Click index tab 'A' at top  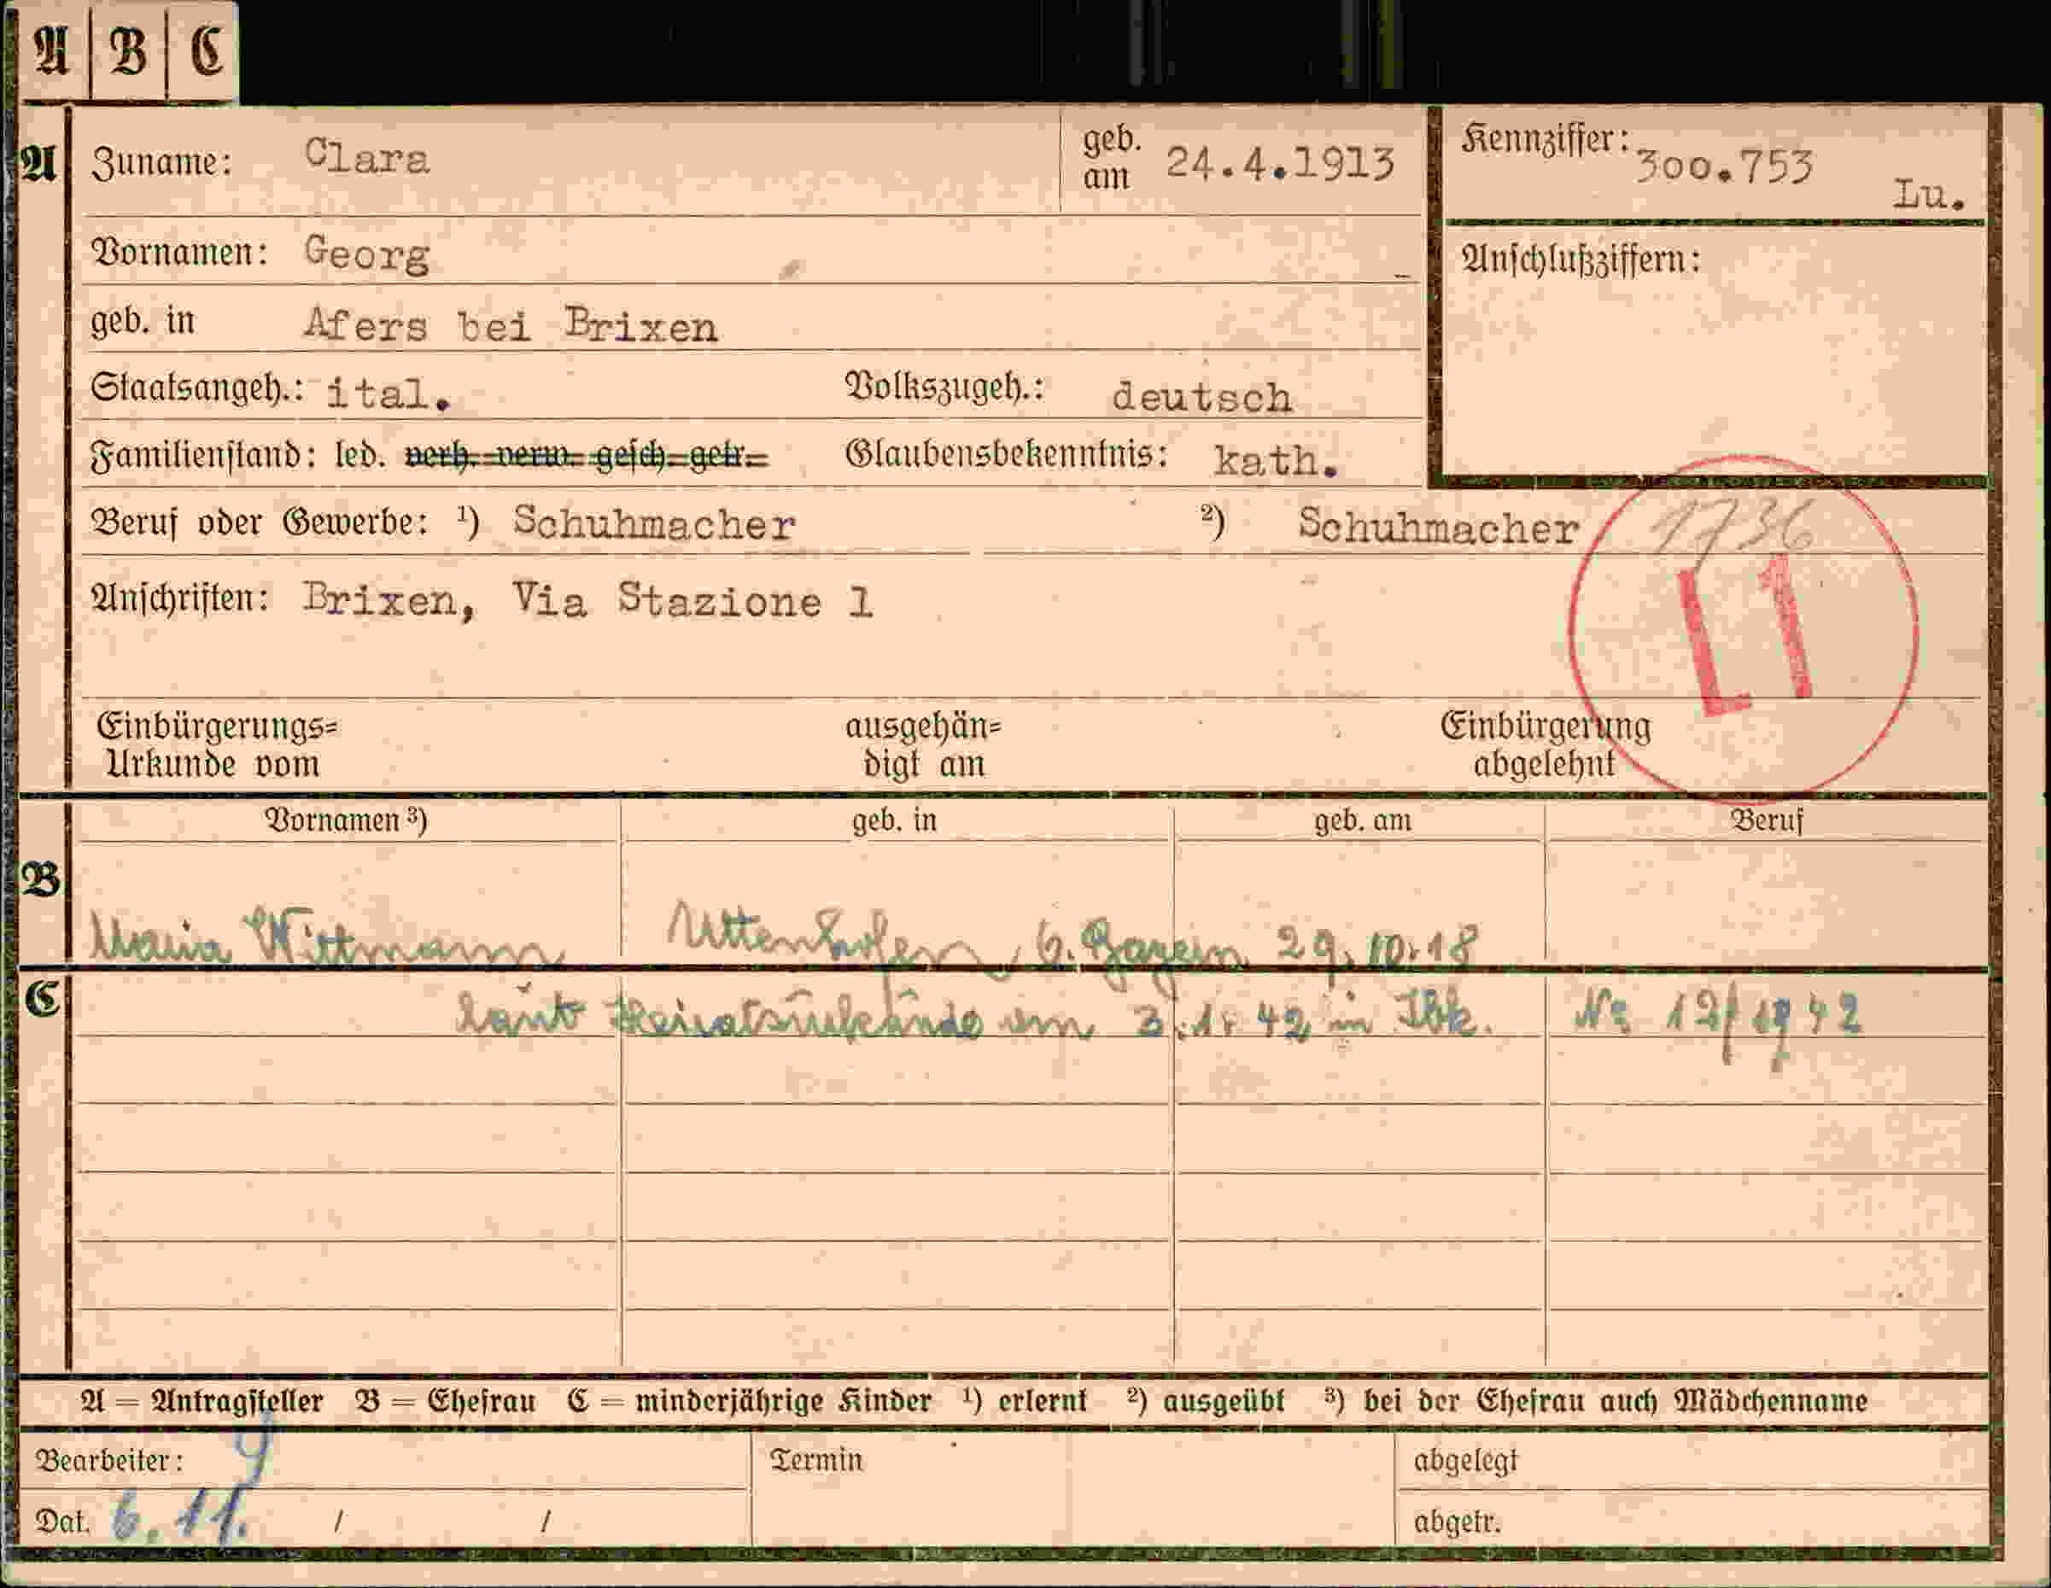click(53, 49)
